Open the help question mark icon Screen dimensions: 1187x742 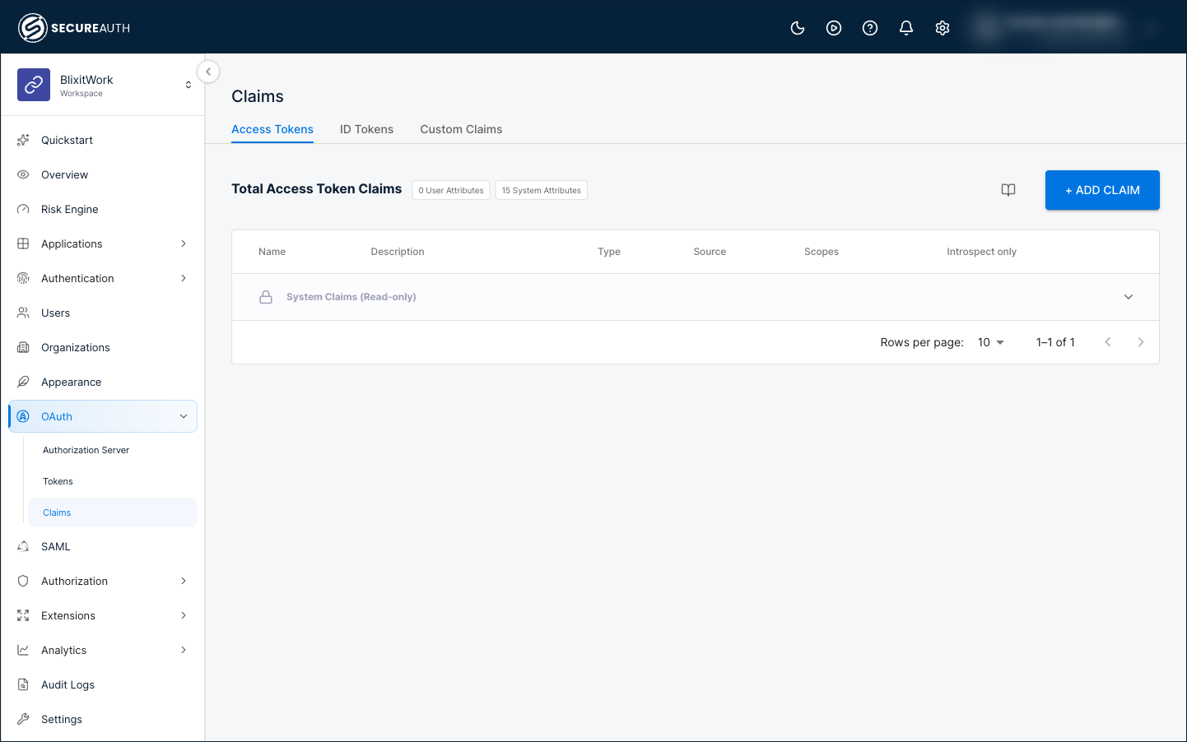(870, 28)
